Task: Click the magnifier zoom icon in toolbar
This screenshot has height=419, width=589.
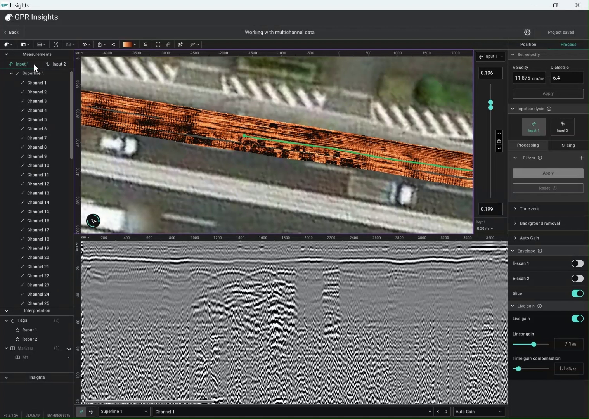Action: click(146, 45)
